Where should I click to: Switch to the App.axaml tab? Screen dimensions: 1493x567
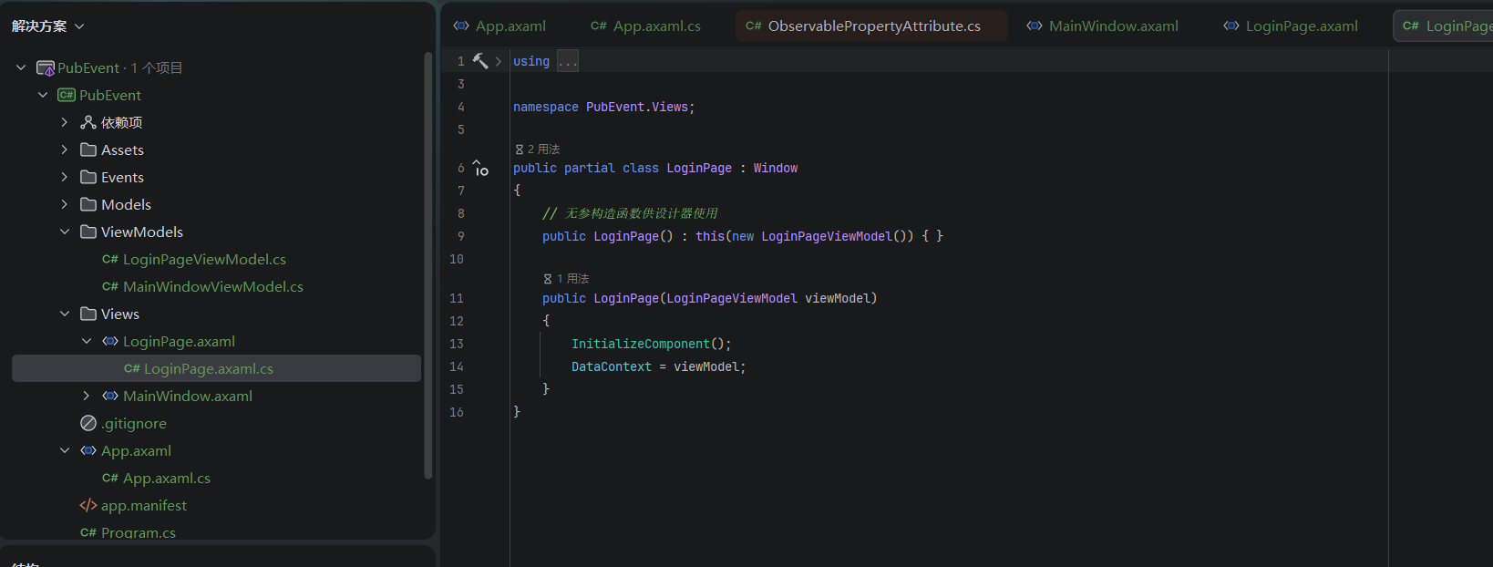pos(500,26)
